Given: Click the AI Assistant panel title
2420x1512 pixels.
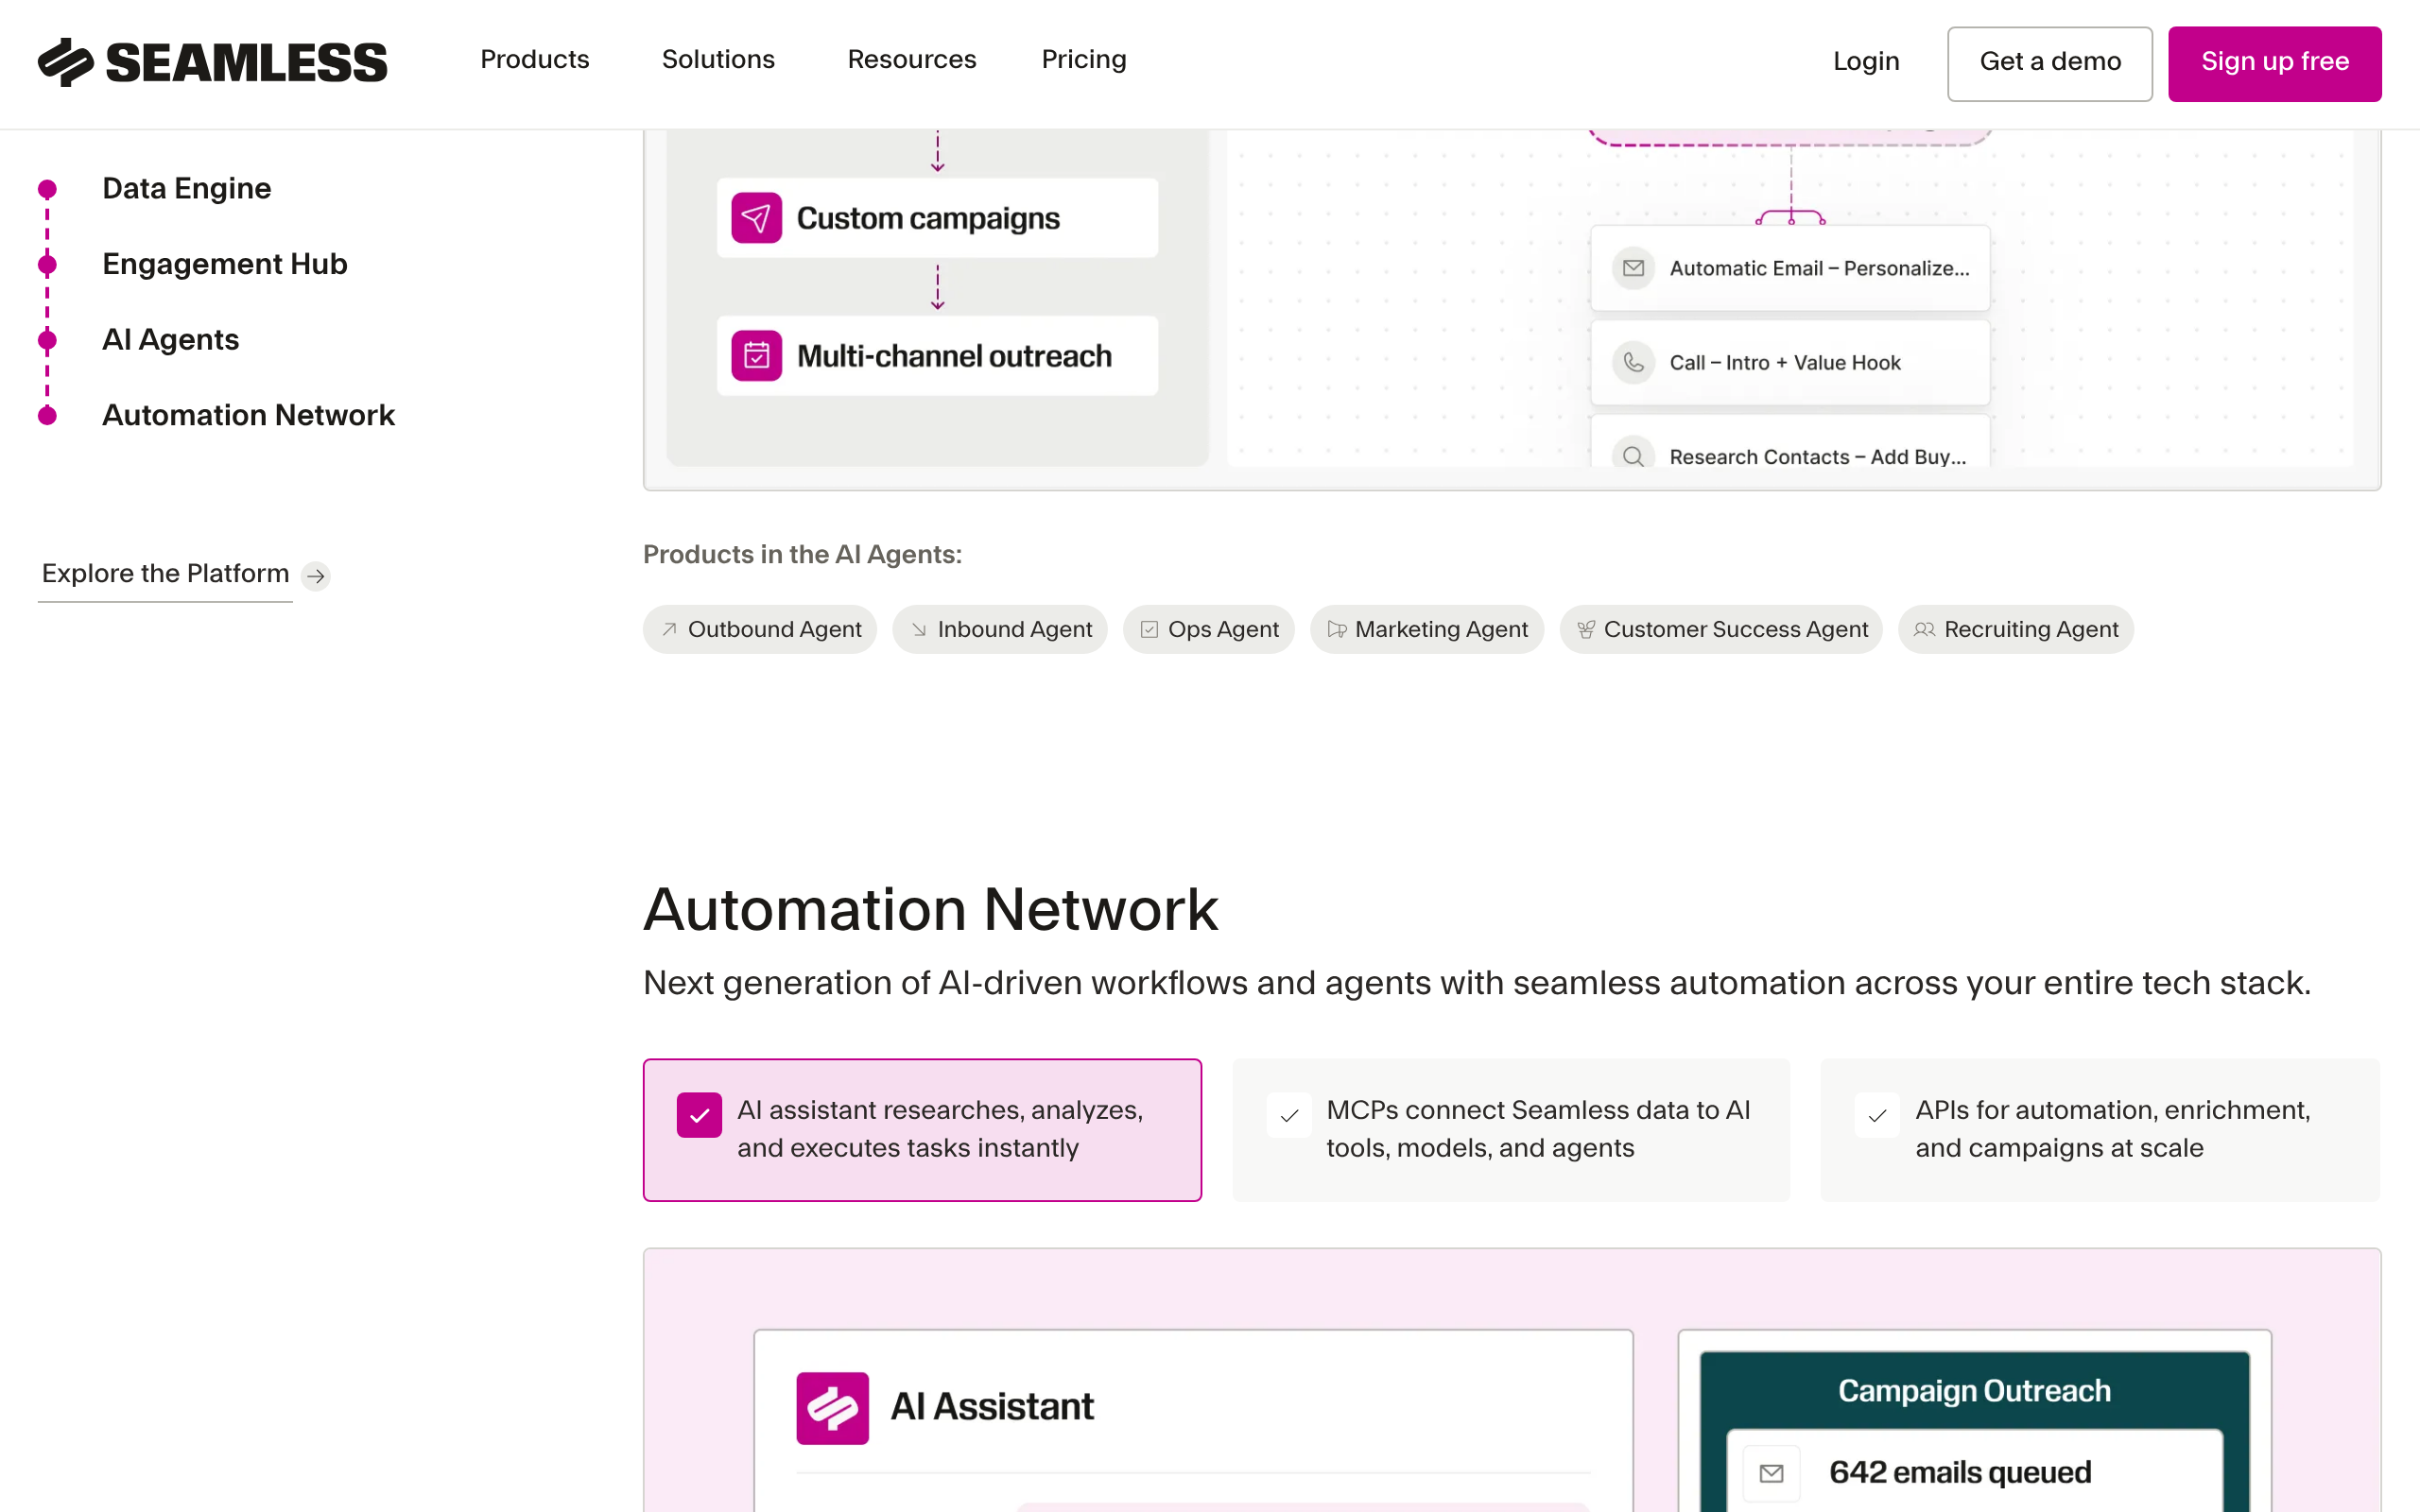Looking at the screenshot, I should coord(992,1407).
